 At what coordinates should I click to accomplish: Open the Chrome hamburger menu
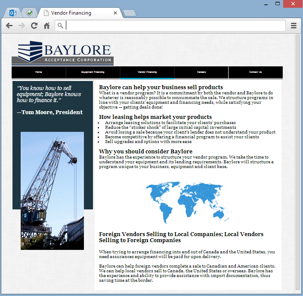coord(294,26)
